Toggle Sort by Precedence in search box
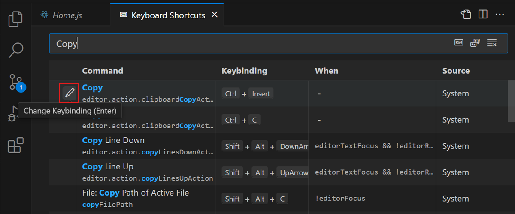 point(475,43)
